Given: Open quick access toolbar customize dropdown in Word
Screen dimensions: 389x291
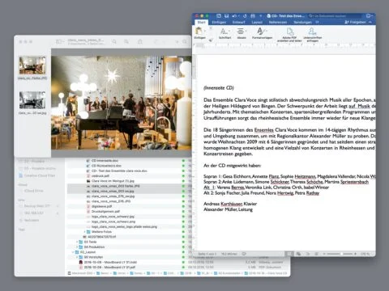Looking at the screenshot, I should click(x=260, y=16).
